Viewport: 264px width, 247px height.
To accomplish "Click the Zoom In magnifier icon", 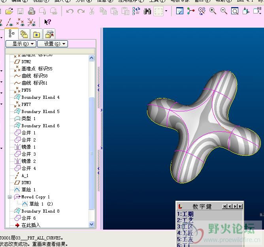I will pos(213,11).
